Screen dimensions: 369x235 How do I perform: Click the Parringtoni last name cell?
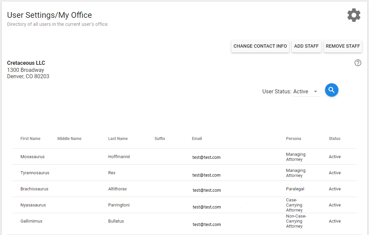tap(119, 205)
